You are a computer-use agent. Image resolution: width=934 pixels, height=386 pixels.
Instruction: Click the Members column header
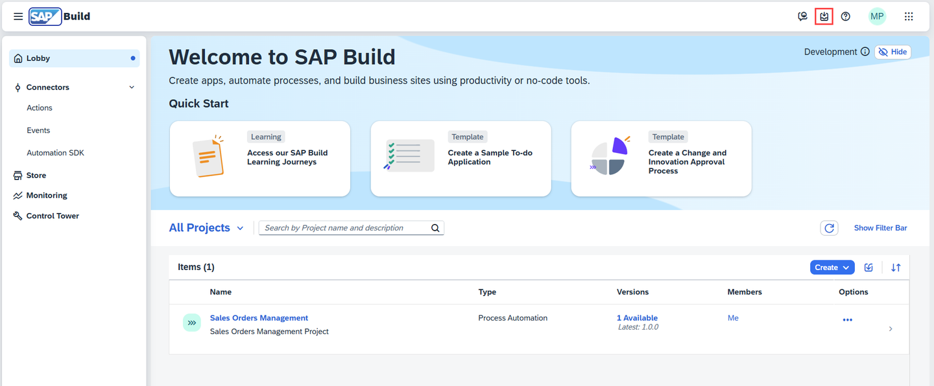(x=745, y=292)
